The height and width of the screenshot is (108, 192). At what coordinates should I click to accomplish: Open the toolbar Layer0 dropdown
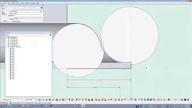point(36,100)
